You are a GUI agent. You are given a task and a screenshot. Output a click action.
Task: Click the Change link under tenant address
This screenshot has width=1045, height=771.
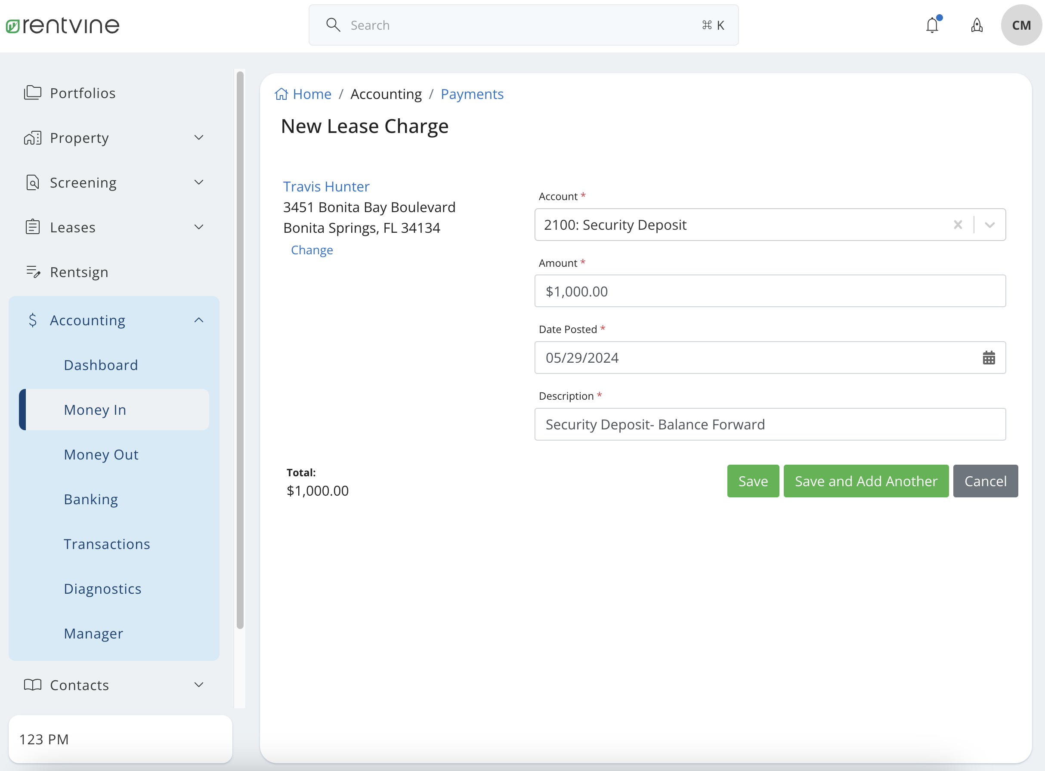[312, 250]
